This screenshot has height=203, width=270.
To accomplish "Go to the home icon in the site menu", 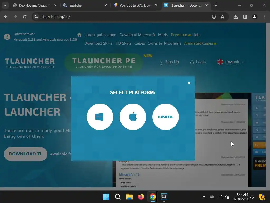I will click(x=79, y=35).
